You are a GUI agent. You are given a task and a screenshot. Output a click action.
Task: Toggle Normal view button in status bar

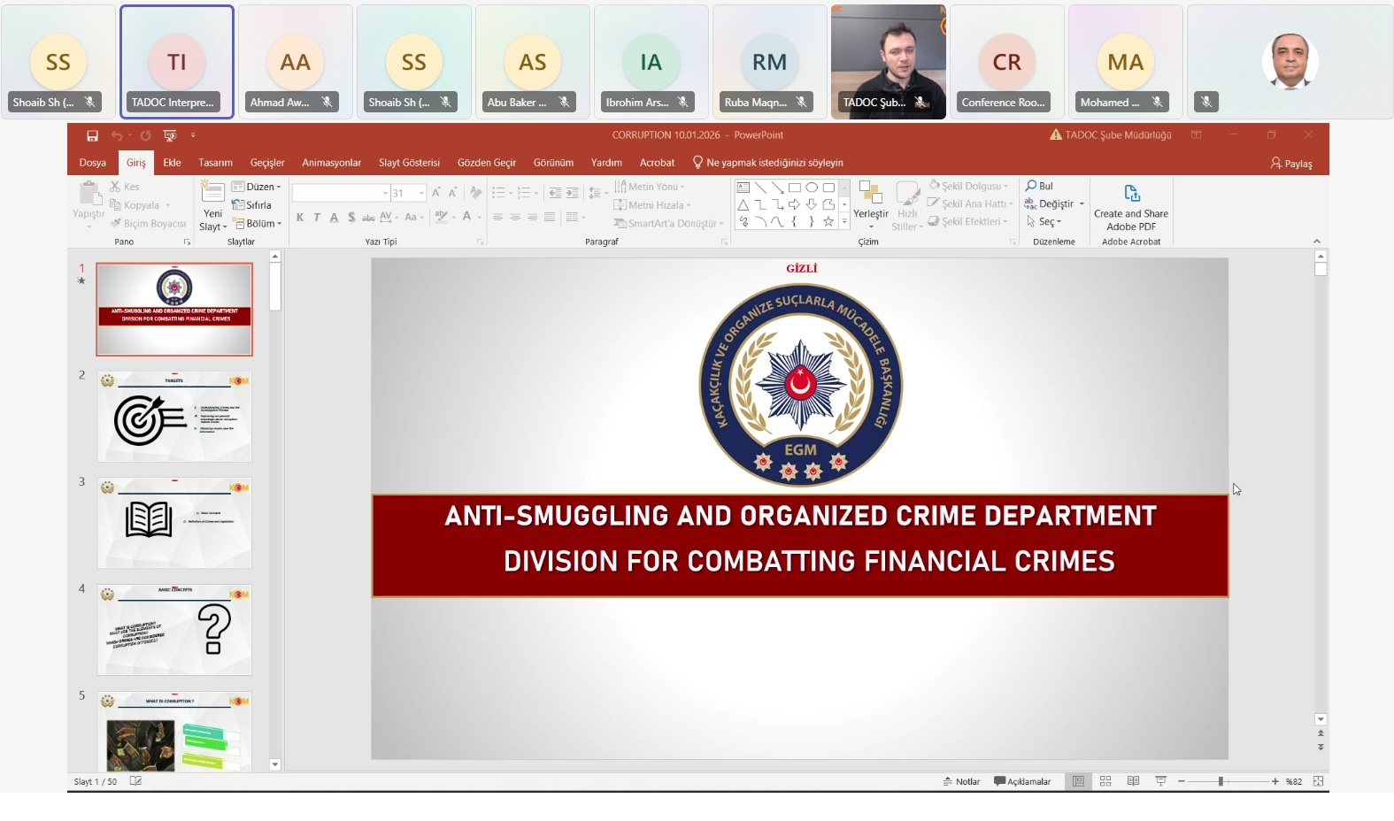(1078, 781)
